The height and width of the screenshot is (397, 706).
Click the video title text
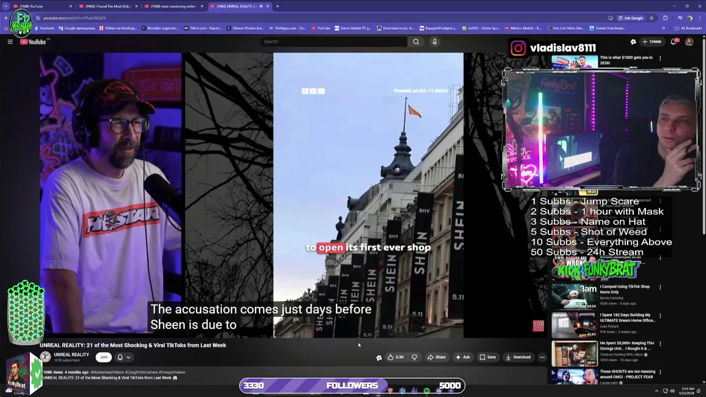coord(133,345)
